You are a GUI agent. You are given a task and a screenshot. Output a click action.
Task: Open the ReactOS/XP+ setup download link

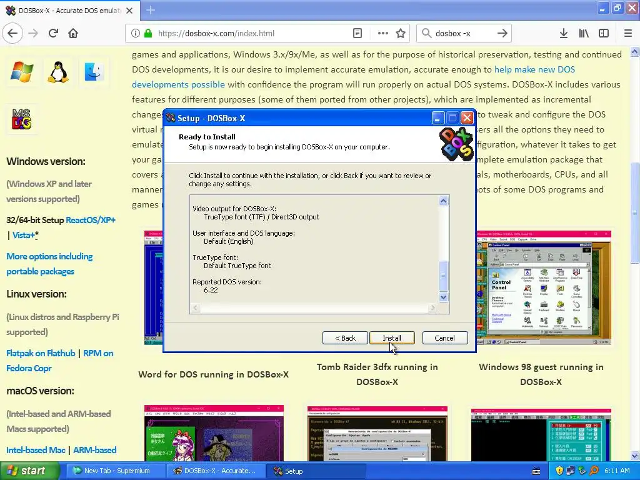point(91,220)
